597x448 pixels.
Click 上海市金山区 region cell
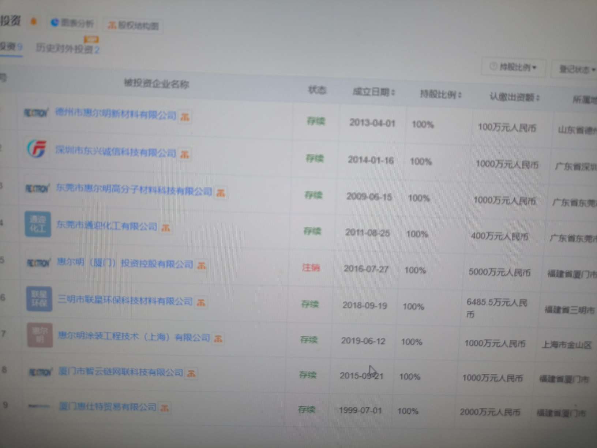567,344
